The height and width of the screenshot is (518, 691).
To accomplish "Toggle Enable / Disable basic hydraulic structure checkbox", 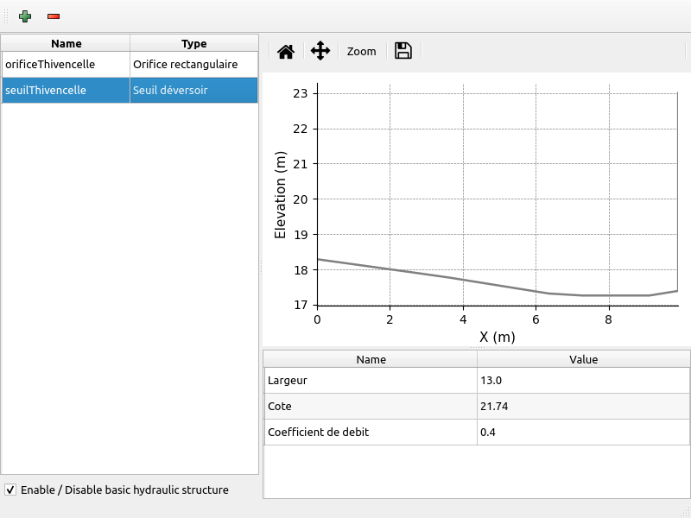I will pyautogui.click(x=10, y=490).
